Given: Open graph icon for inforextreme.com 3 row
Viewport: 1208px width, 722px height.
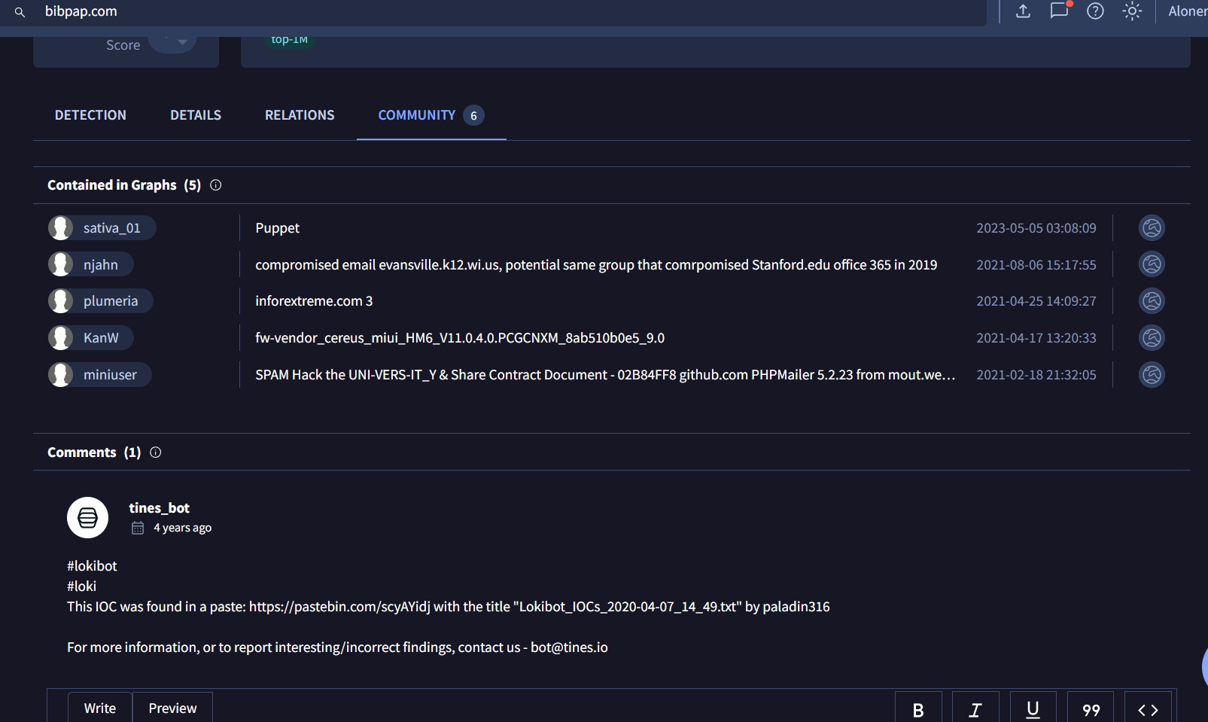Looking at the screenshot, I should pos(1152,301).
